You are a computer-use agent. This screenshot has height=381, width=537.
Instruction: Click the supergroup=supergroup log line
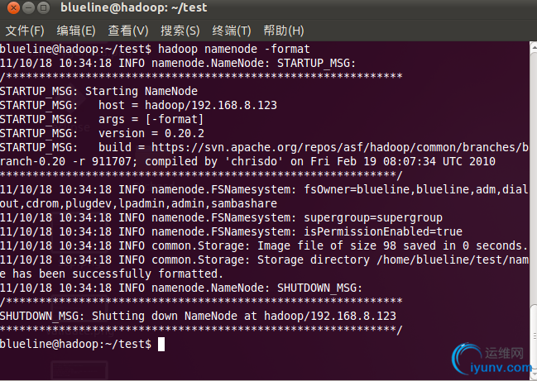click(221, 218)
